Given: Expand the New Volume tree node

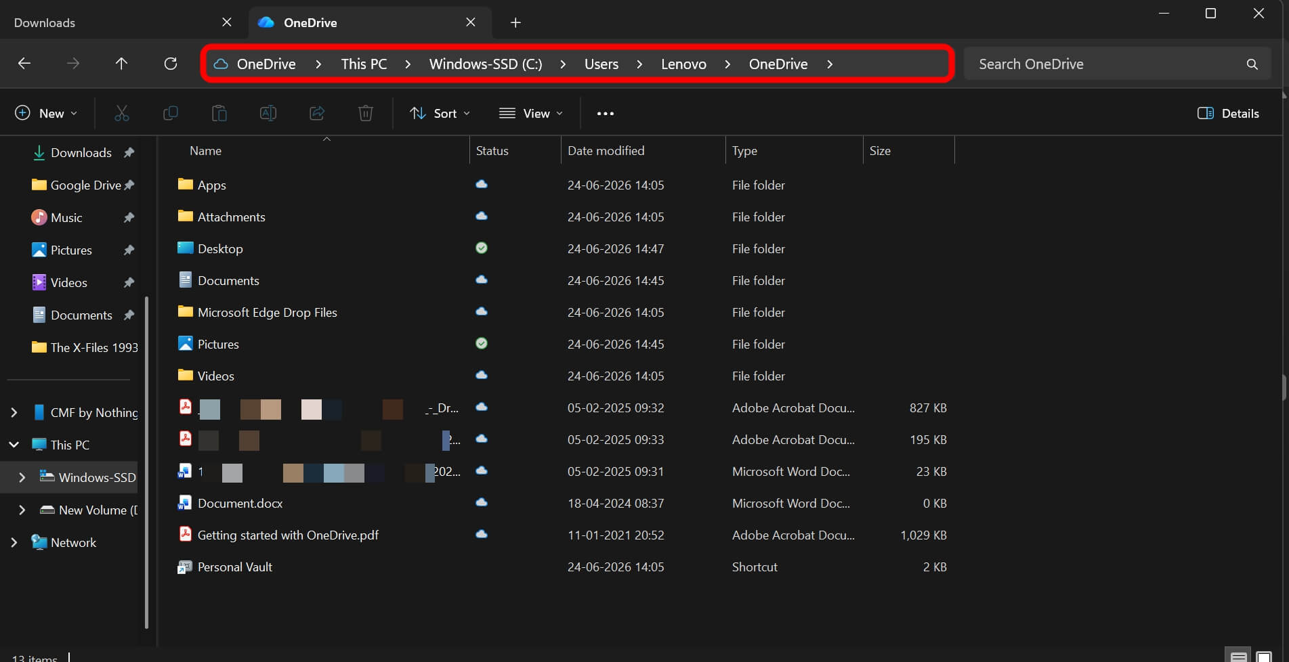Looking at the screenshot, I should [x=22, y=510].
